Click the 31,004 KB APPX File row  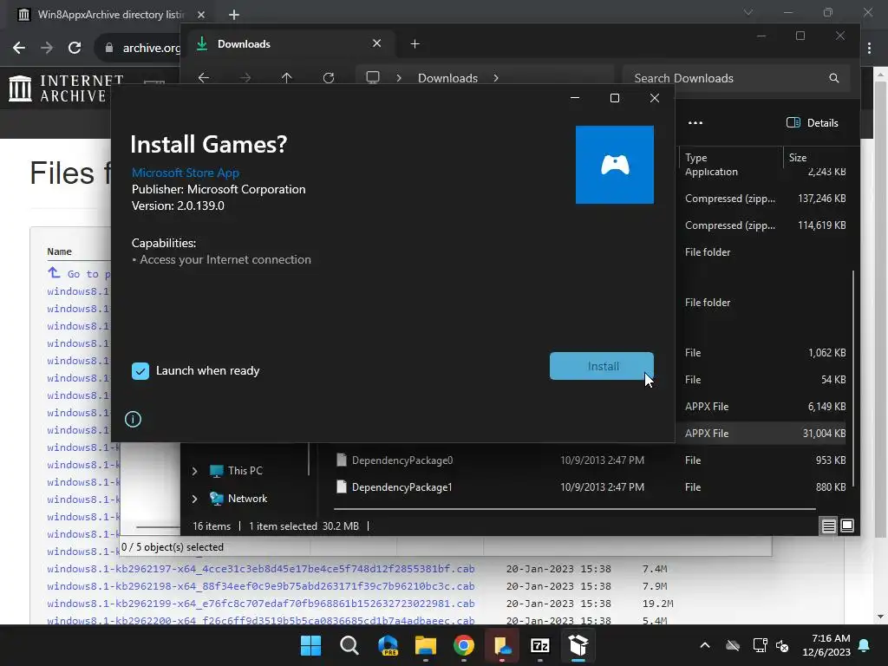pos(762,434)
